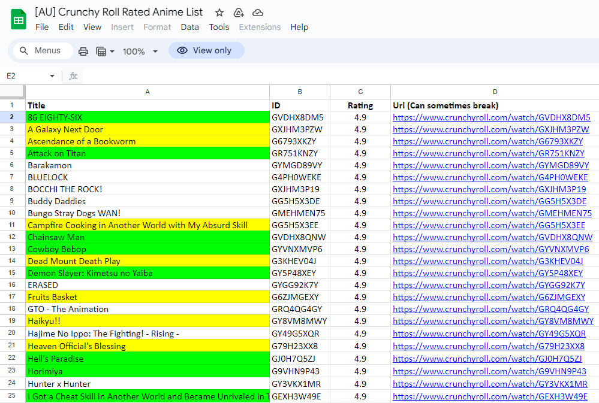Click the Print icon

[x=83, y=51]
